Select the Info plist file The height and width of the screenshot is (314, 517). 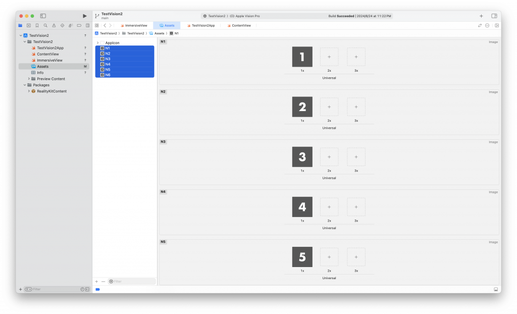[x=40, y=73]
